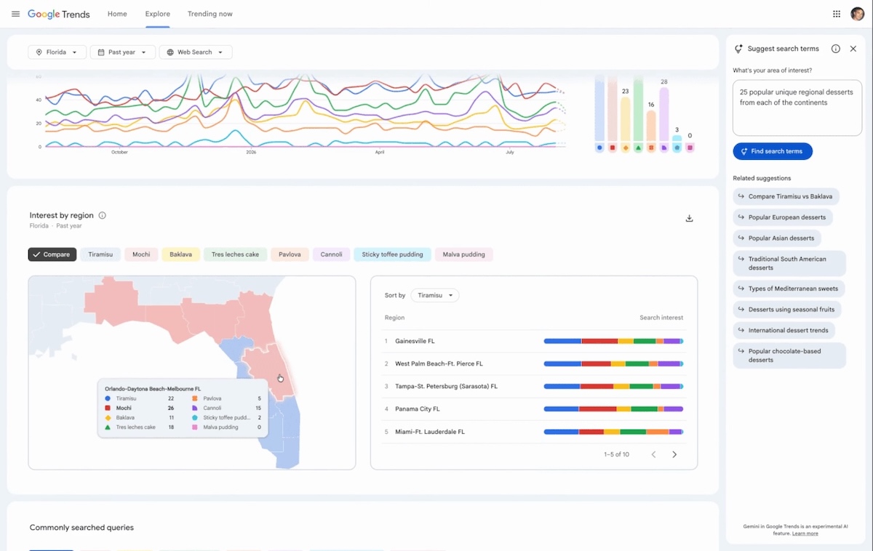
Task: Click the info icon beside Suggest search terms
Action: pos(835,49)
